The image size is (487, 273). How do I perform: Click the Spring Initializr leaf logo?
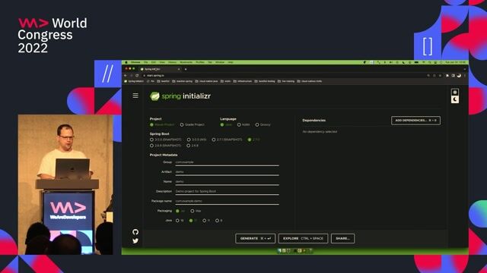pyautogui.click(x=154, y=96)
